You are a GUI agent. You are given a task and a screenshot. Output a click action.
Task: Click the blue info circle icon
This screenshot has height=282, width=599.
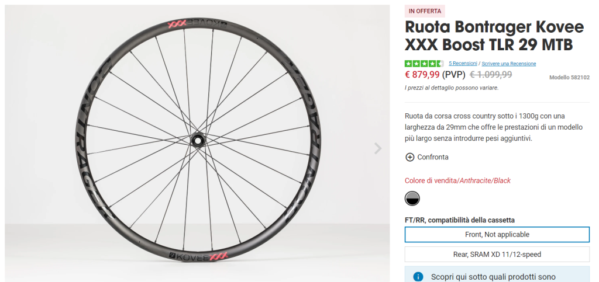tap(418, 277)
